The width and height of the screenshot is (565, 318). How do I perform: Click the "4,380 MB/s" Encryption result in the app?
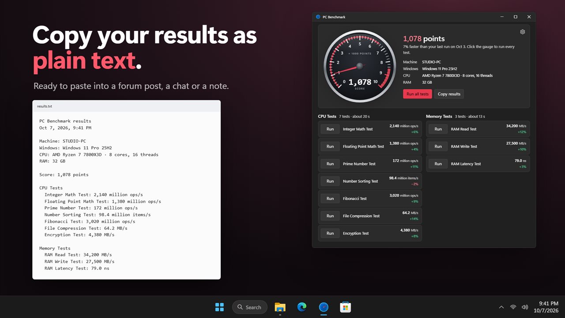[409, 230]
